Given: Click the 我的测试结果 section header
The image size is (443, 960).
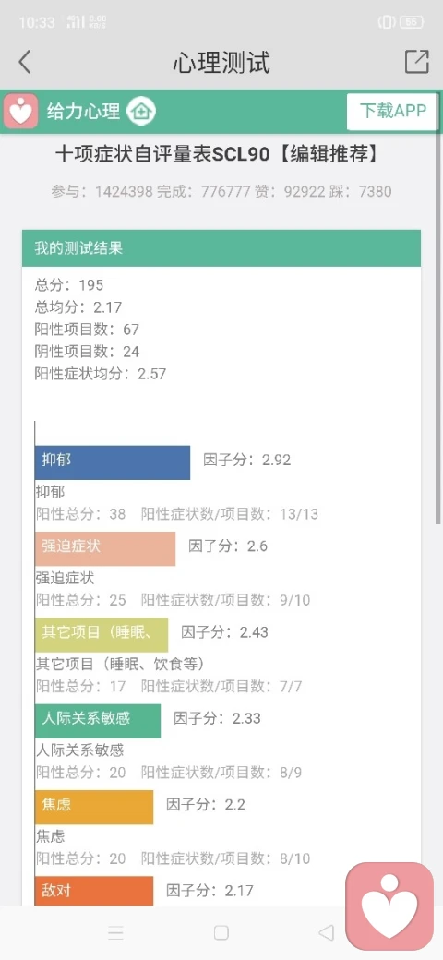Looking at the screenshot, I should click(221, 248).
